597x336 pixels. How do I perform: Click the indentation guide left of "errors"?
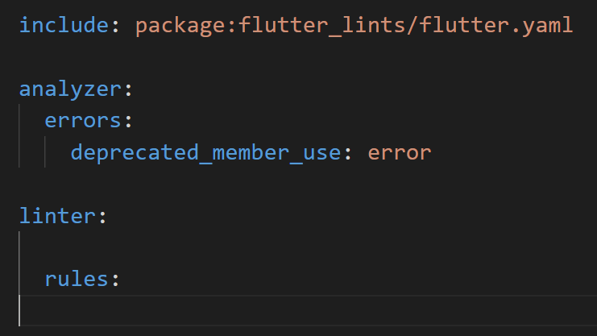[19, 136]
